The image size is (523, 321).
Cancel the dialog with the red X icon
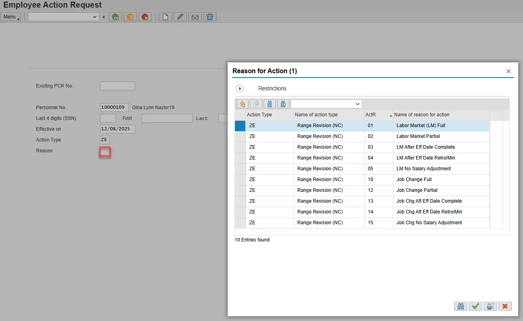tap(505, 306)
